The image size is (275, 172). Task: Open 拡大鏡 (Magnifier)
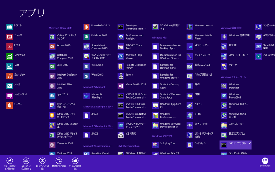click(x=229, y=47)
